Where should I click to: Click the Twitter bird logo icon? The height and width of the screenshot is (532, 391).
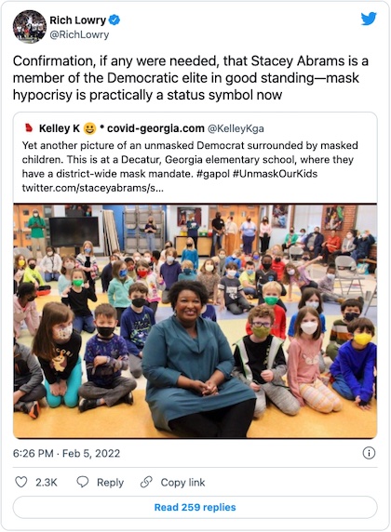click(369, 19)
